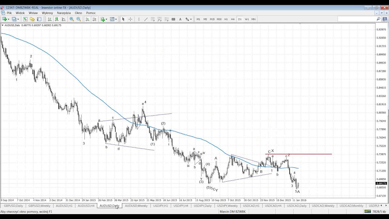Switch to AUDUSD,H4 chart tab
The image size is (389, 219).
pyautogui.click(x=86, y=206)
